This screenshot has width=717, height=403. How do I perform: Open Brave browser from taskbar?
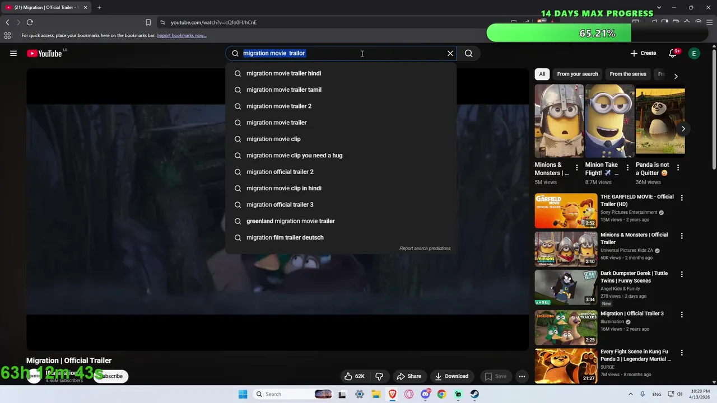(x=393, y=394)
